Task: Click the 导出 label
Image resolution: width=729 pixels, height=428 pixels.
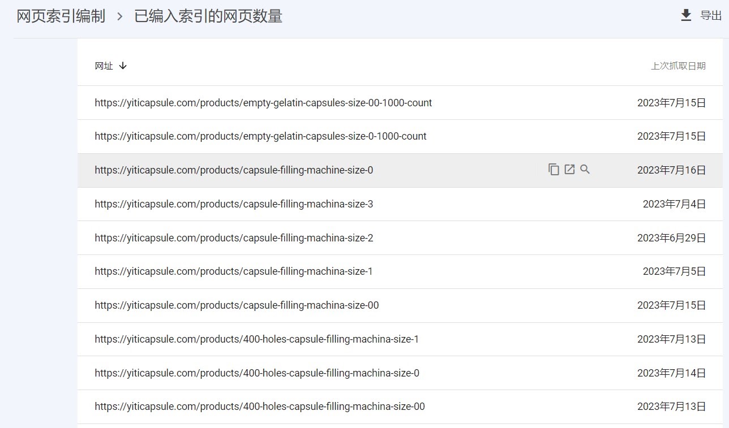Action: (x=711, y=16)
